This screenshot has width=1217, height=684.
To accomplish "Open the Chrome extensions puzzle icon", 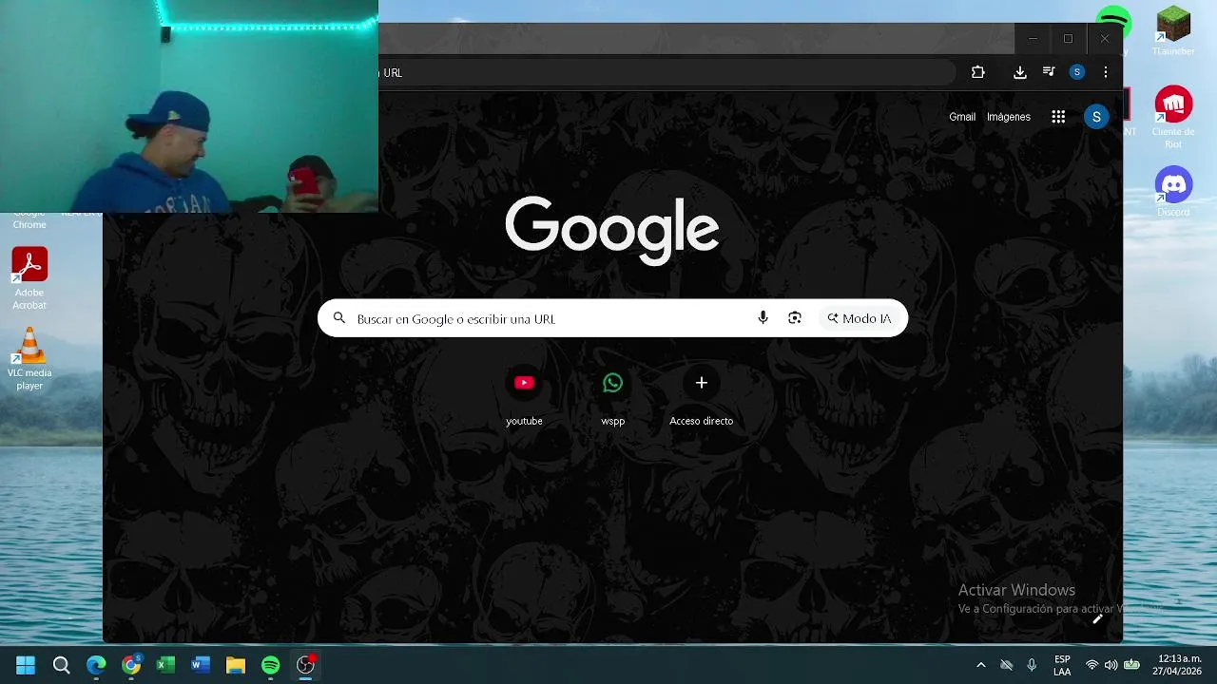I will (977, 72).
